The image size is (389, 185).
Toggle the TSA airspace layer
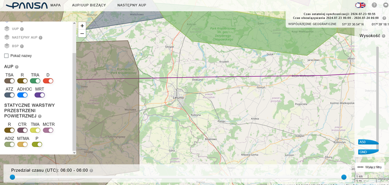click(x=9, y=81)
